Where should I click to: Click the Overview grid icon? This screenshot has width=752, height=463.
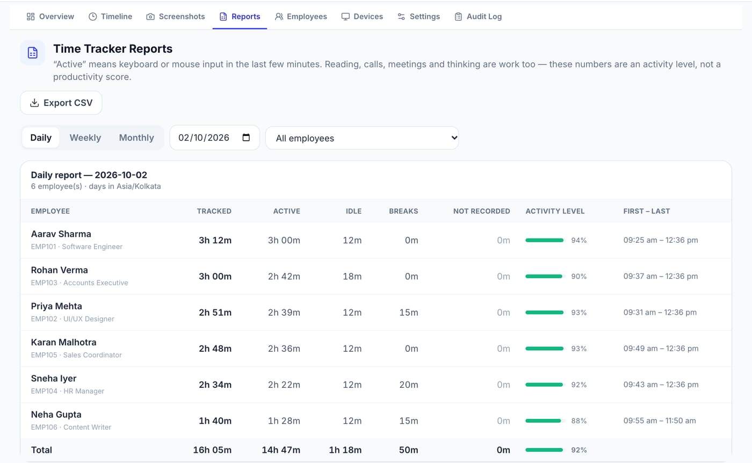coord(31,17)
